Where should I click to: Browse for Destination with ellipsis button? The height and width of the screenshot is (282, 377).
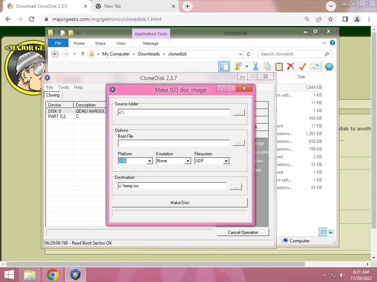tap(236, 187)
